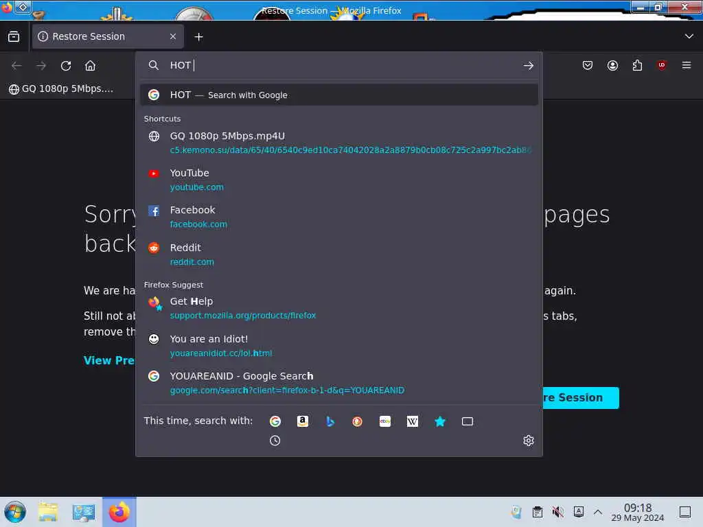
Task: Open the Firefox account icon
Action: tap(612, 65)
